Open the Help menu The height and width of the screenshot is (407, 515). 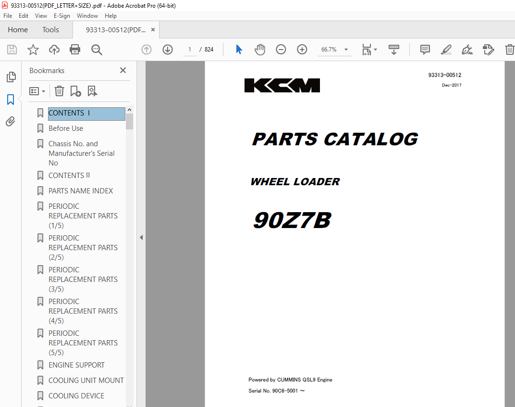coord(110,16)
